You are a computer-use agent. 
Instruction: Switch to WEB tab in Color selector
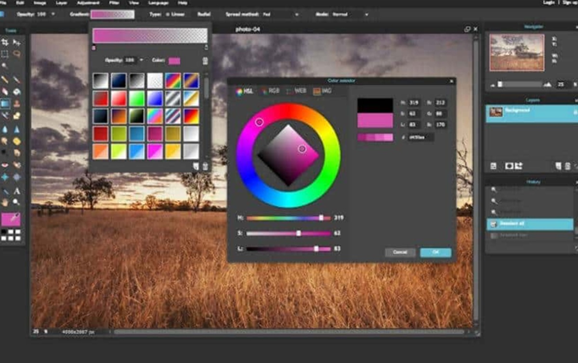coord(296,91)
